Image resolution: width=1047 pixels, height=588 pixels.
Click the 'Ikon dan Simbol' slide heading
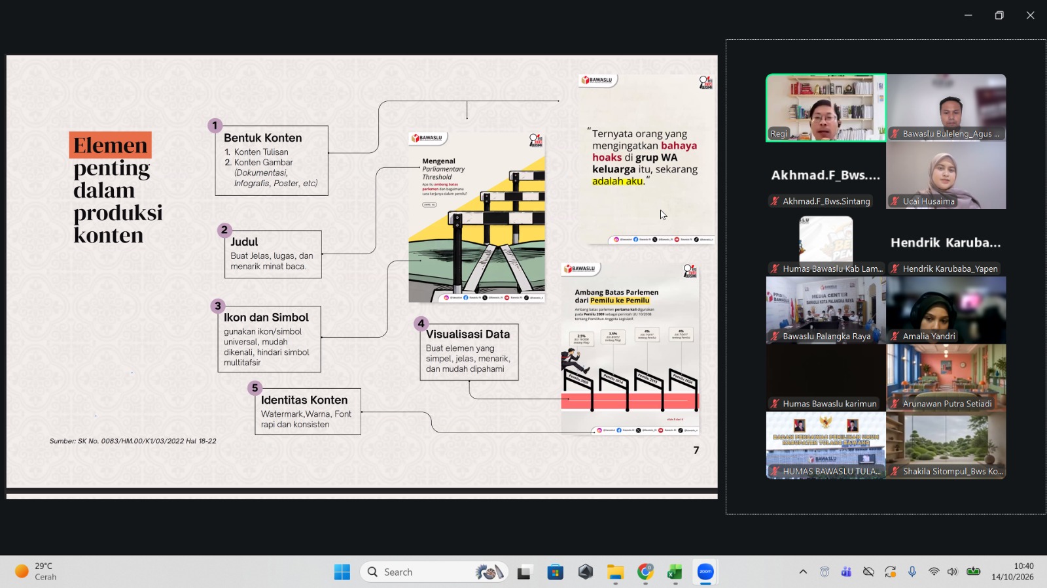266,318
